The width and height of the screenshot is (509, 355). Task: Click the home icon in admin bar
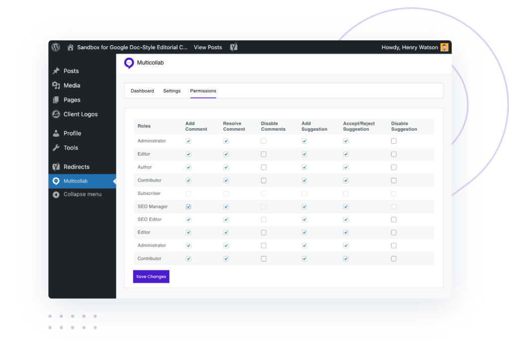70,47
